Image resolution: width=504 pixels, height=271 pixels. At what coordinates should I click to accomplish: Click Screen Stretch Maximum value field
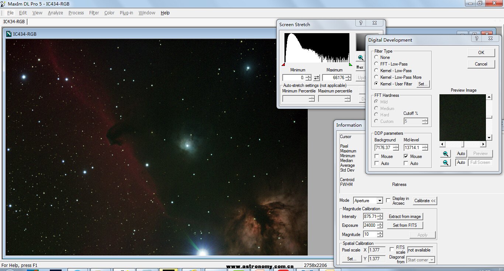(x=334, y=78)
